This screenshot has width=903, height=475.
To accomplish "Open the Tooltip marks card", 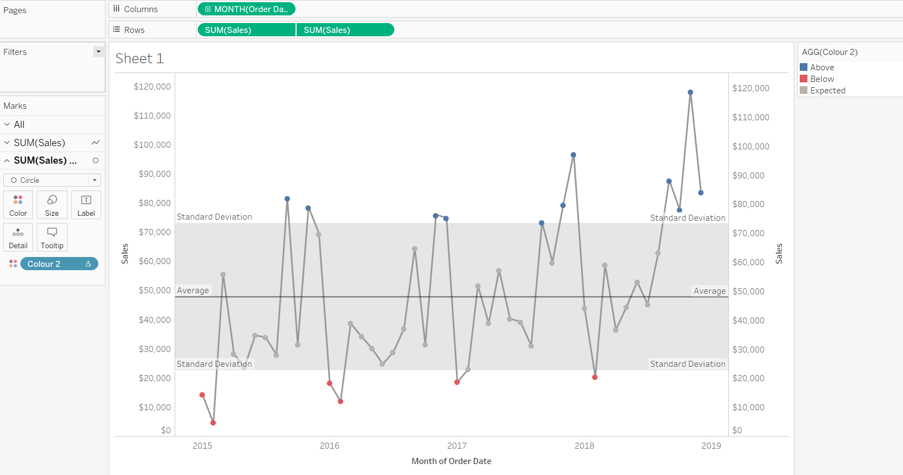I will [52, 237].
